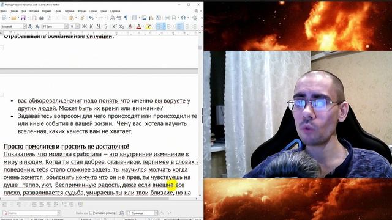392x220 pixels.
Task: Expand the font name dropdown PT Sans
Action: click(x=66, y=26)
